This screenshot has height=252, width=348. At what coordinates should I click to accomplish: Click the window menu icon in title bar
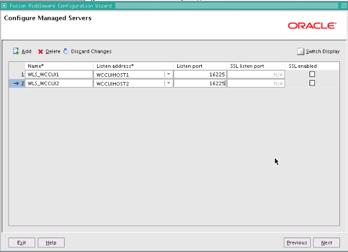(4, 6)
